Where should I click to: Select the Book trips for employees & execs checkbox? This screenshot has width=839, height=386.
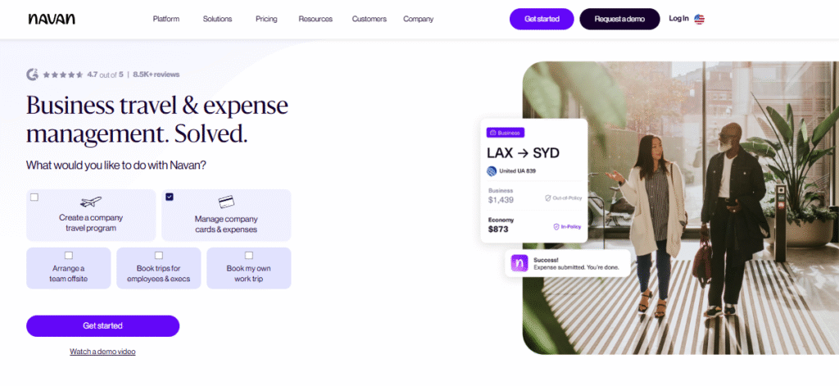point(158,255)
